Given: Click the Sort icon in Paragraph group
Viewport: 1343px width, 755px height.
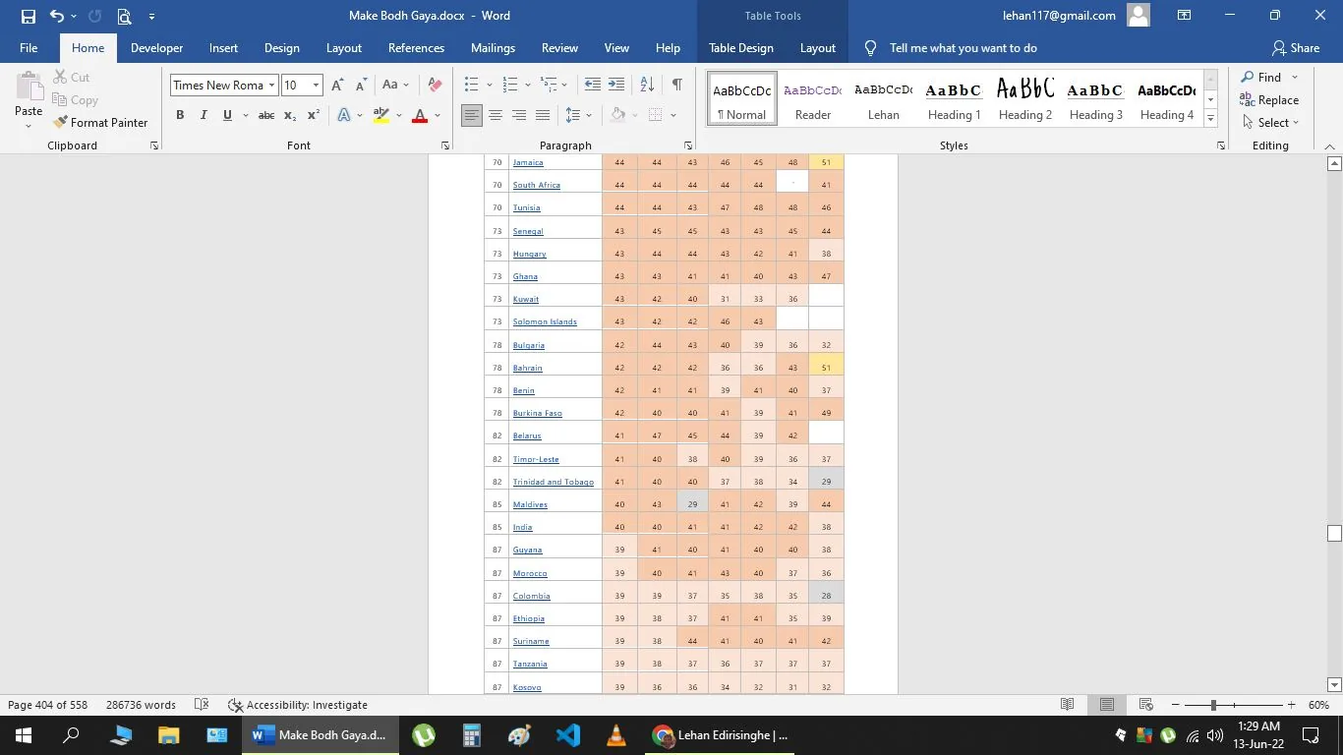Looking at the screenshot, I should pyautogui.click(x=645, y=84).
